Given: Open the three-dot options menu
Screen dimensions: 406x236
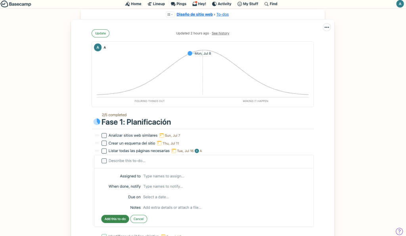Looking at the screenshot, I should (x=326, y=27).
